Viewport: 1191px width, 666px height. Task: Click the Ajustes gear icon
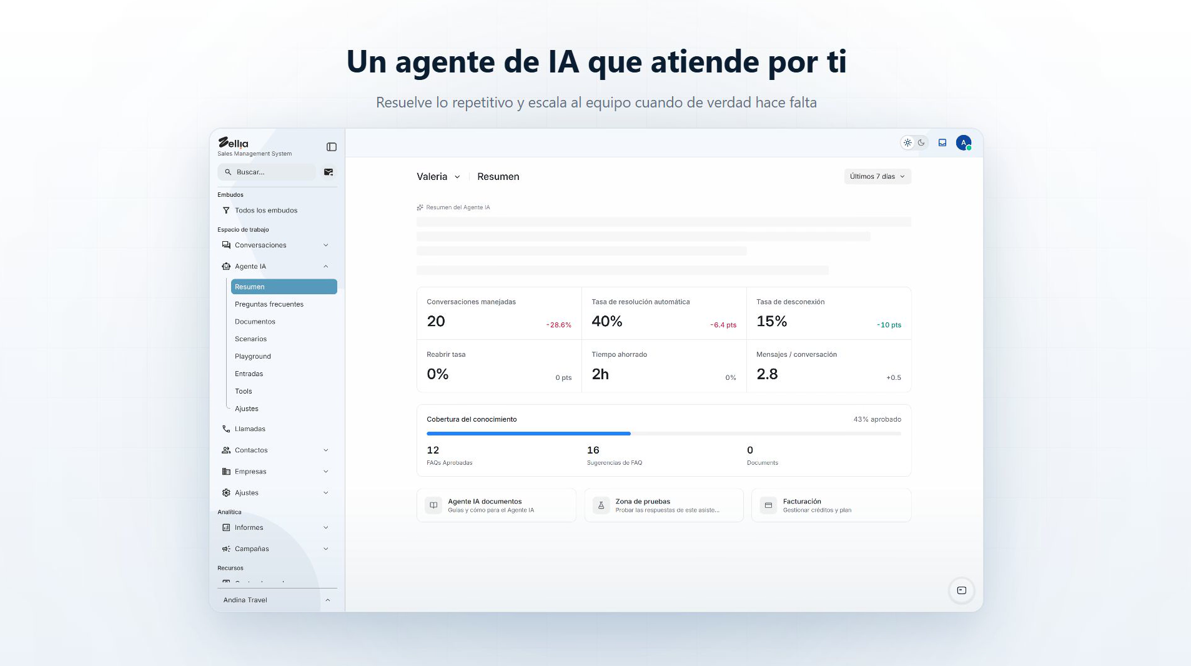click(x=226, y=493)
